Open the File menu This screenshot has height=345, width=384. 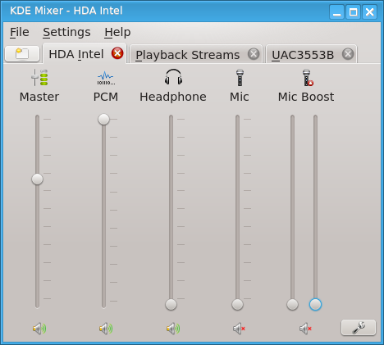point(20,32)
